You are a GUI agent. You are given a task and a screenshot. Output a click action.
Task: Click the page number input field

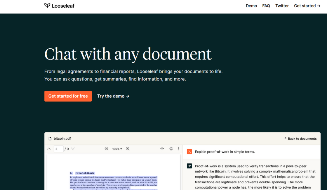(x=59, y=149)
